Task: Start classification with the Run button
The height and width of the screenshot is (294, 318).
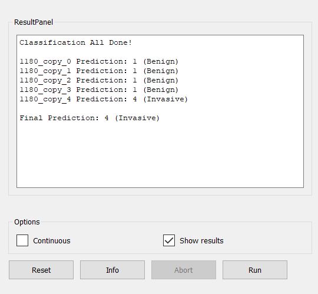Action: pyautogui.click(x=255, y=270)
